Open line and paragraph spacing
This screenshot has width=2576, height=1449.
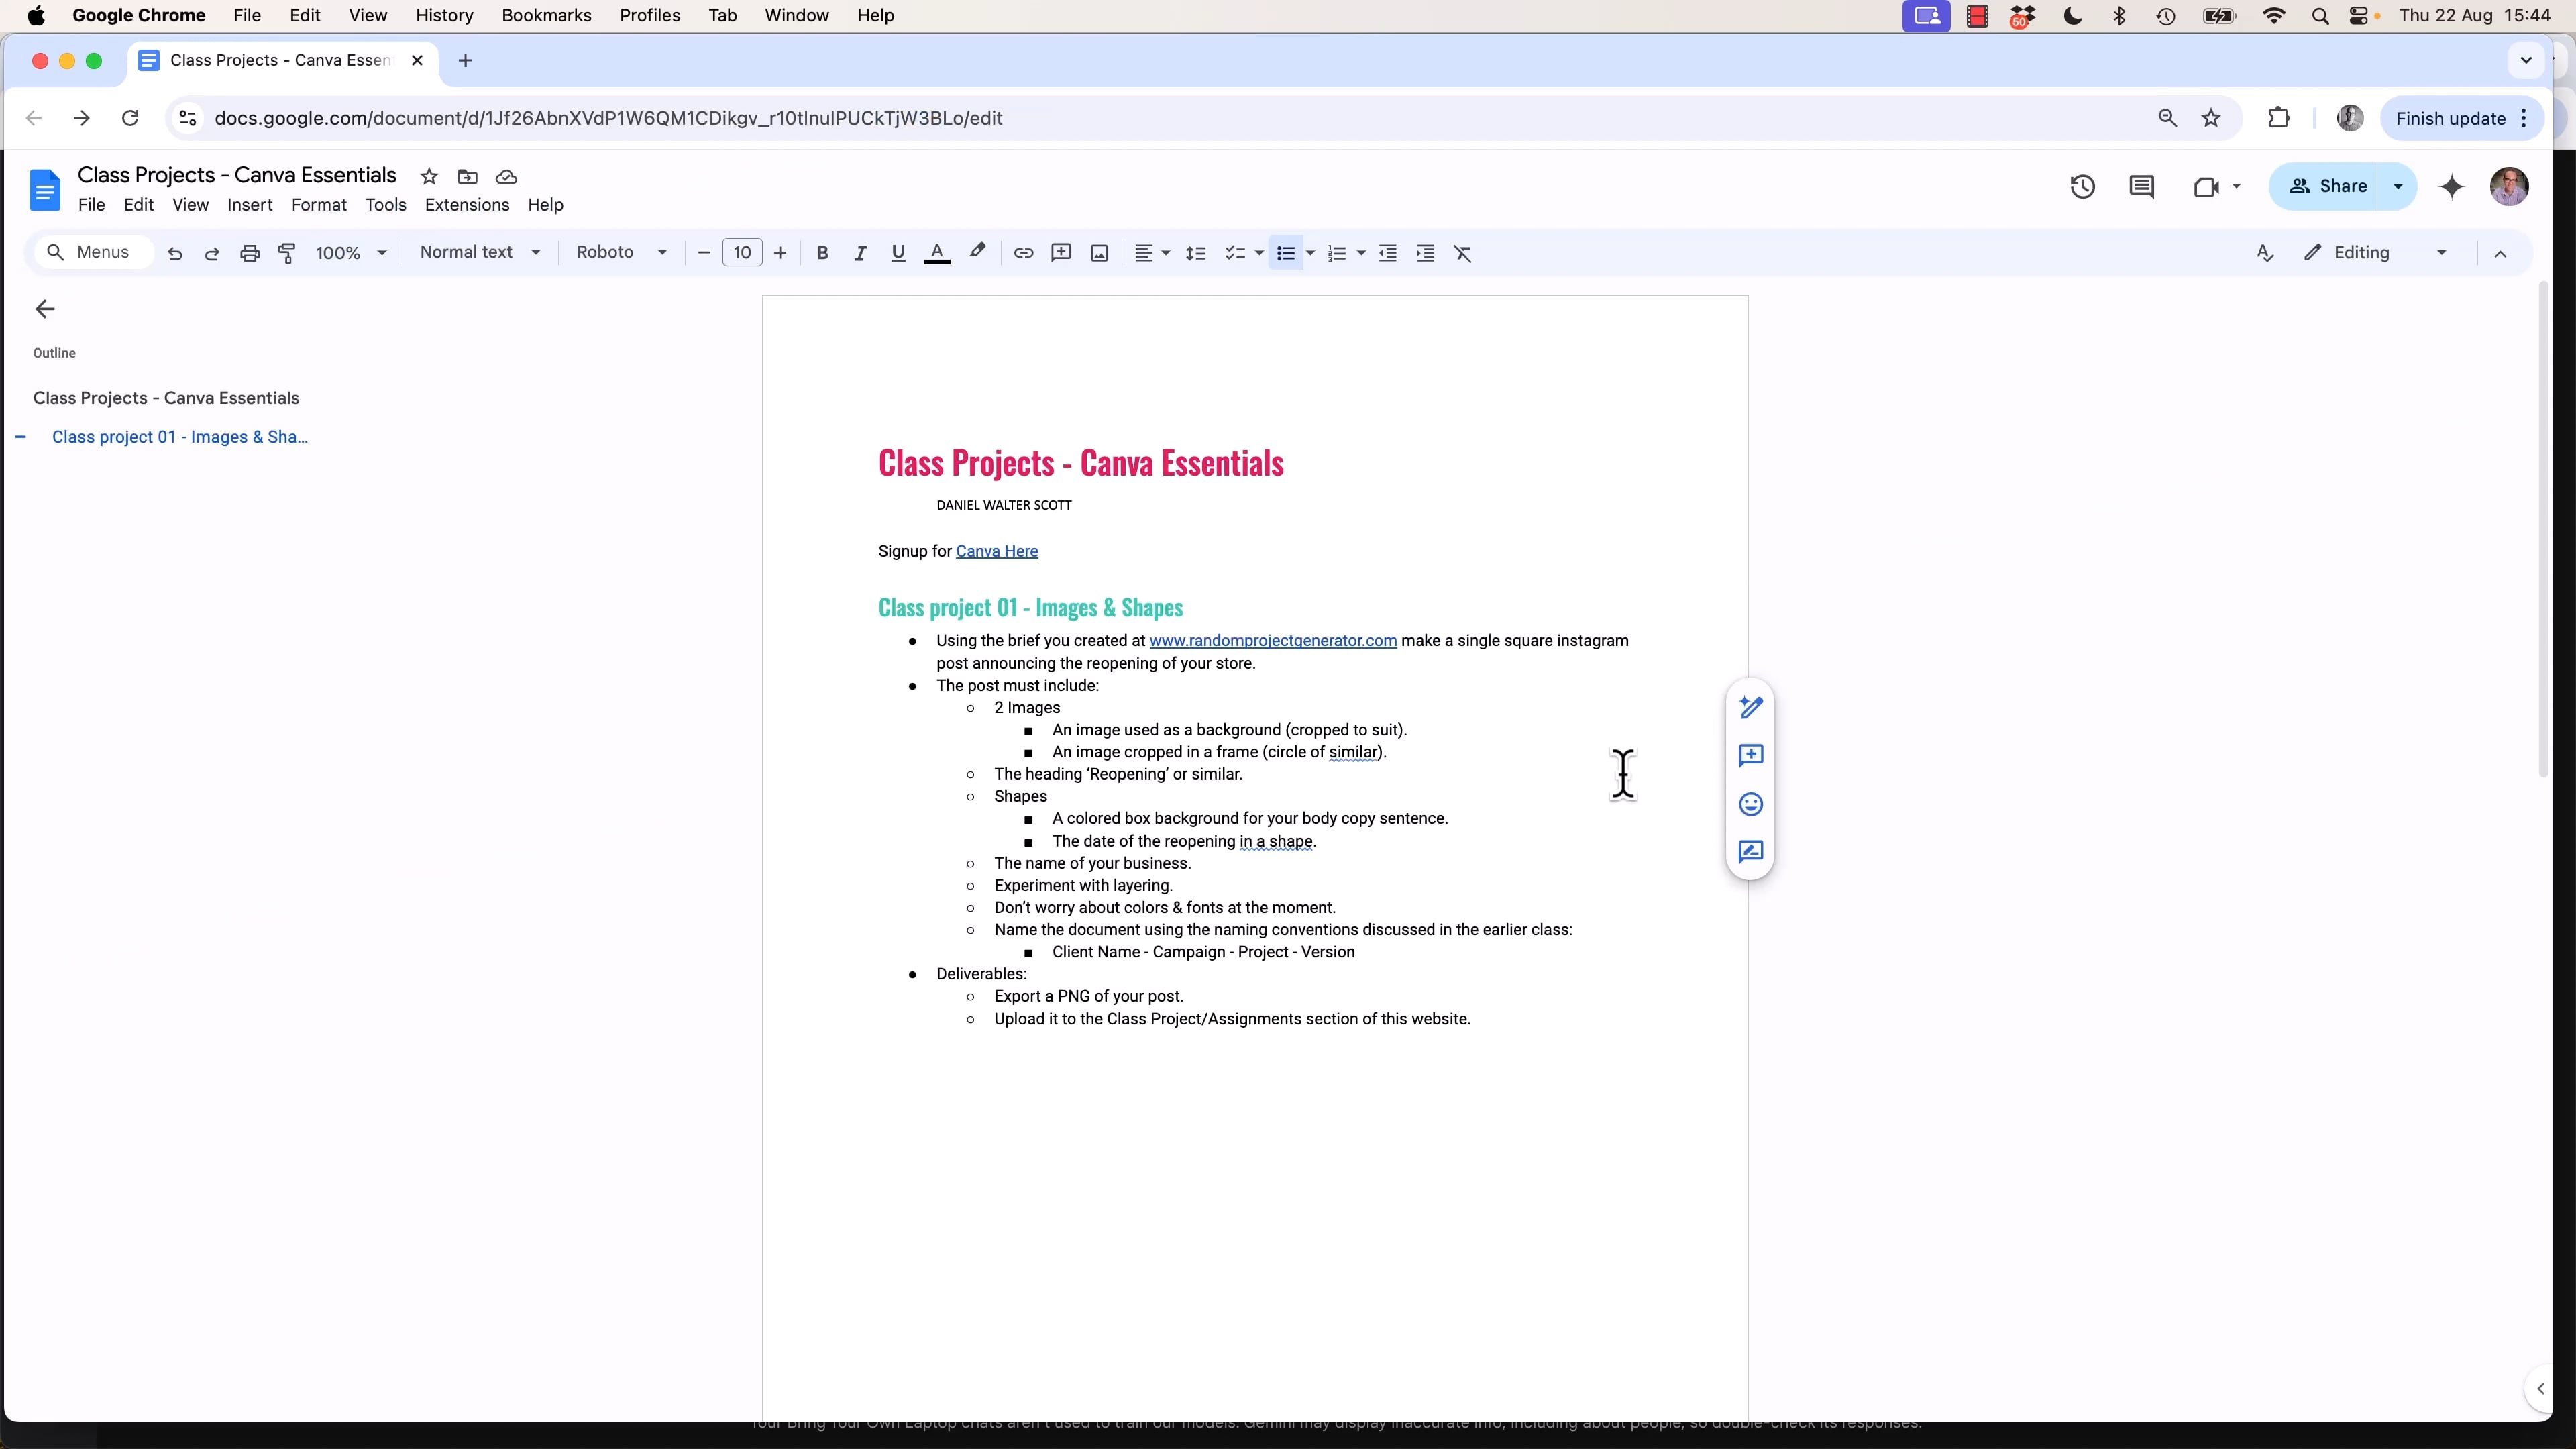click(x=1195, y=253)
